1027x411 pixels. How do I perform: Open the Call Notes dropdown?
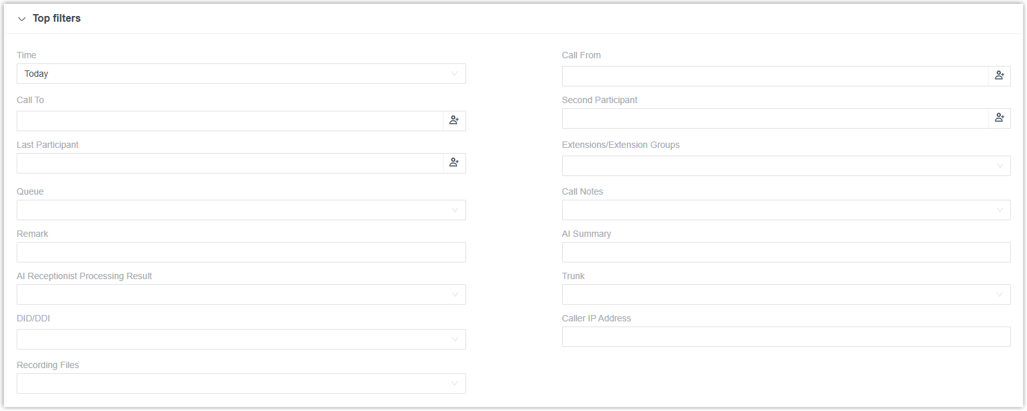787,210
